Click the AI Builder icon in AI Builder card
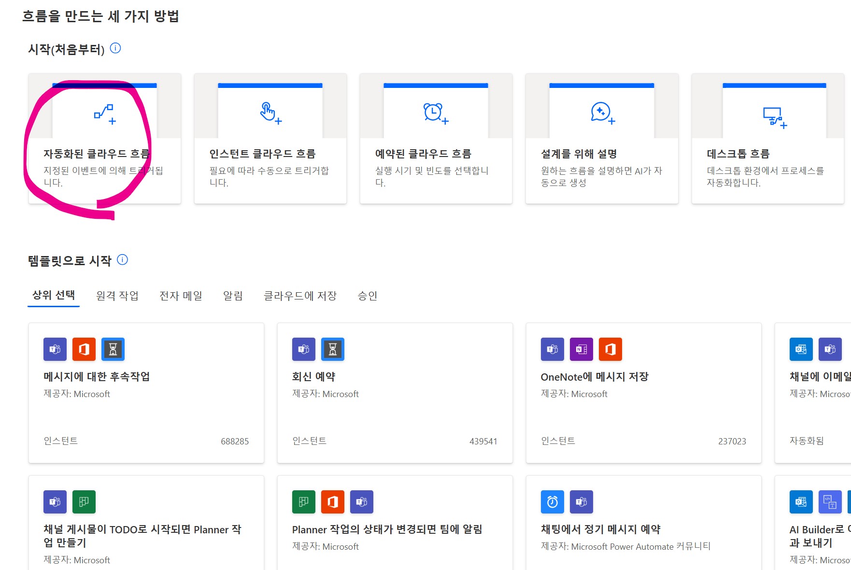This screenshot has height=570, width=851. pyautogui.click(x=830, y=502)
